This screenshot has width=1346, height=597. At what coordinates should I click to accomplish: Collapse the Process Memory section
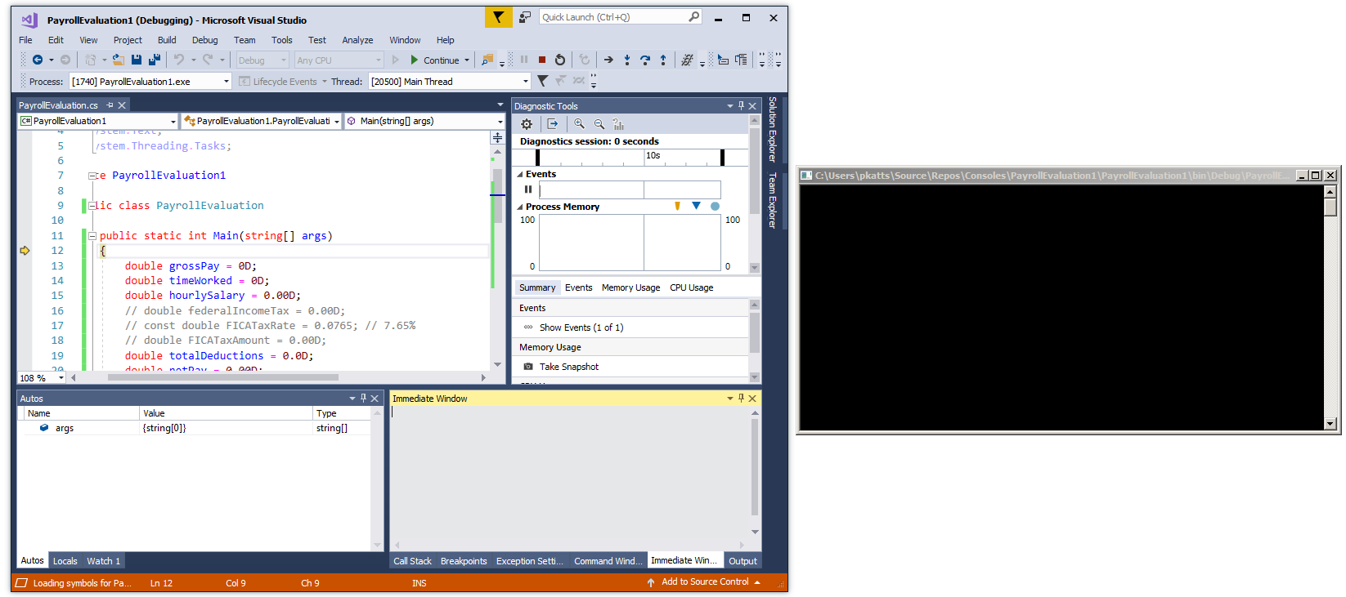coord(520,207)
